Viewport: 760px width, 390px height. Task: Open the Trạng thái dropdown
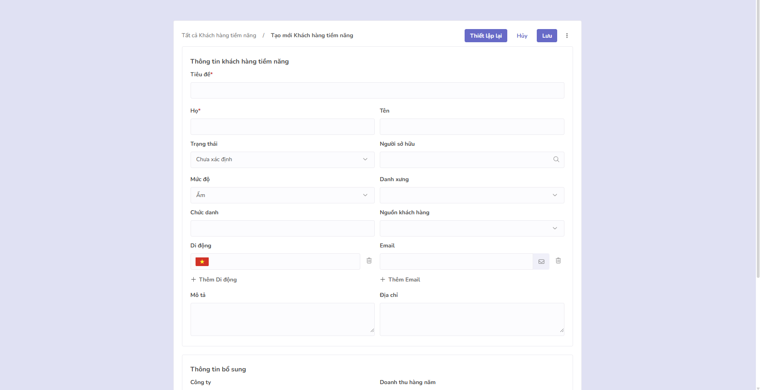pos(282,159)
